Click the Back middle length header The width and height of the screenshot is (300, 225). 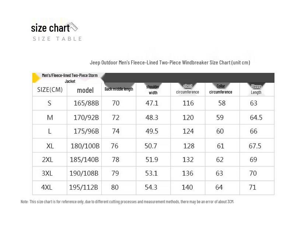[x=119, y=89]
